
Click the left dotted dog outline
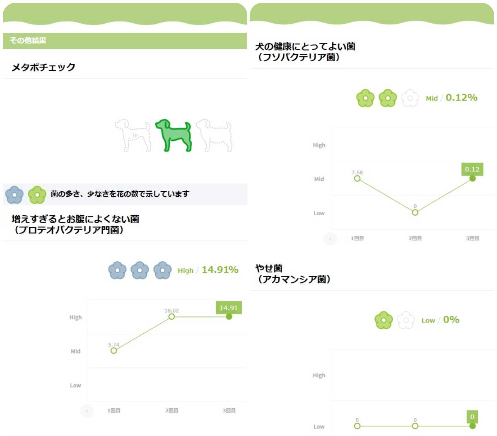tap(133, 135)
